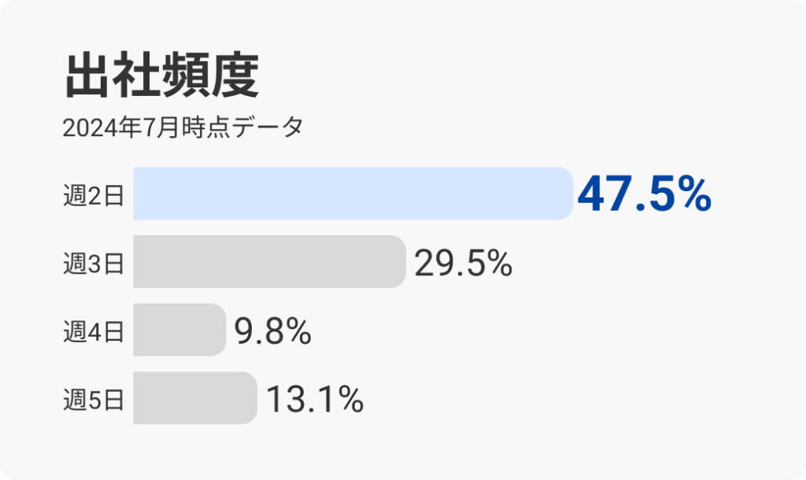The width and height of the screenshot is (806, 480).
Task: Click the percent sign after 47.5
Action: (694, 194)
